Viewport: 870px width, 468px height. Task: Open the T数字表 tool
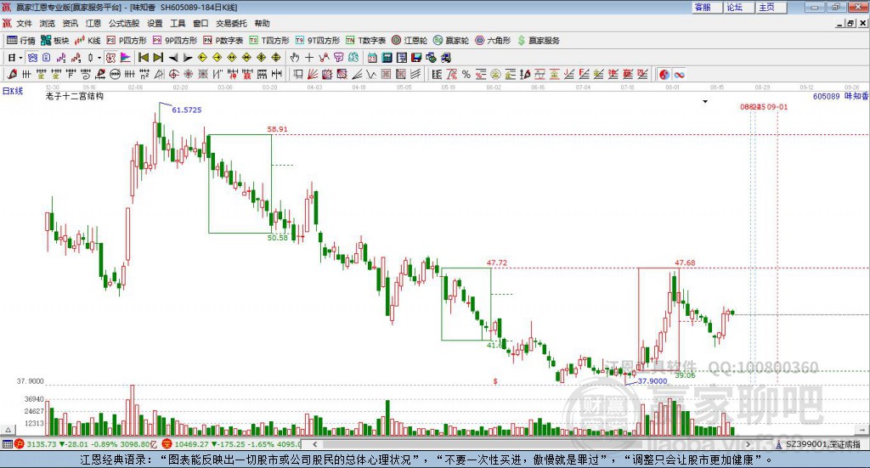pyautogui.click(x=365, y=41)
